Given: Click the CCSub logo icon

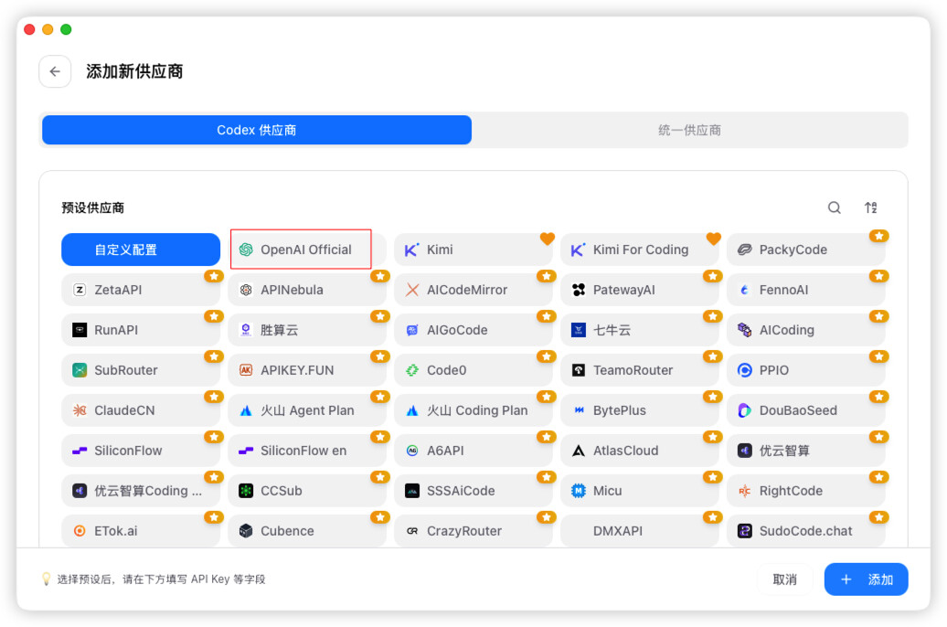Looking at the screenshot, I should (246, 491).
